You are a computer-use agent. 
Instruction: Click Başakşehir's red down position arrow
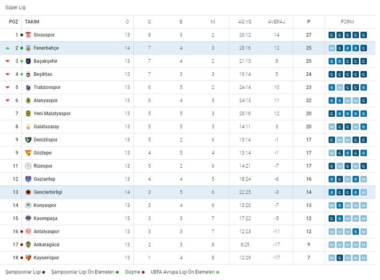pos(8,61)
